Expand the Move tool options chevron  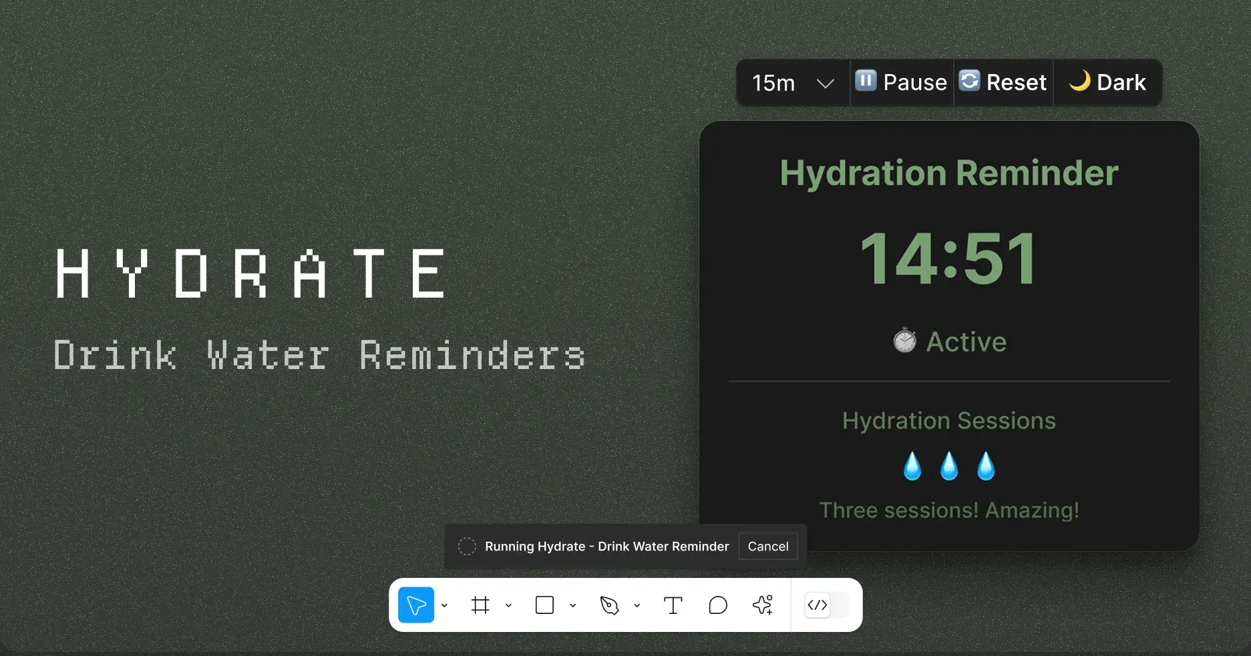point(444,605)
